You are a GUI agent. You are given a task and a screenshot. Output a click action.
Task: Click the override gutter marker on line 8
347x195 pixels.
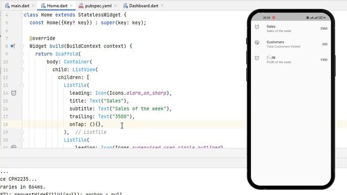pos(13,46)
